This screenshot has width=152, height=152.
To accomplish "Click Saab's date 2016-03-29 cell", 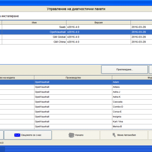I will click(x=141, y=27).
